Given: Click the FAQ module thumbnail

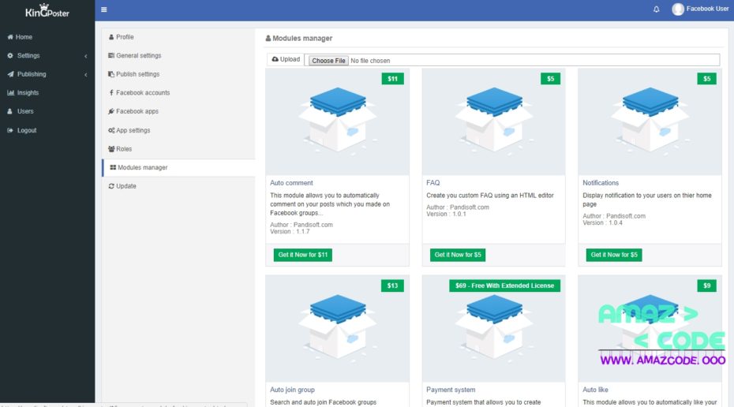Looking at the screenshot, I should (x=494, y=122).
